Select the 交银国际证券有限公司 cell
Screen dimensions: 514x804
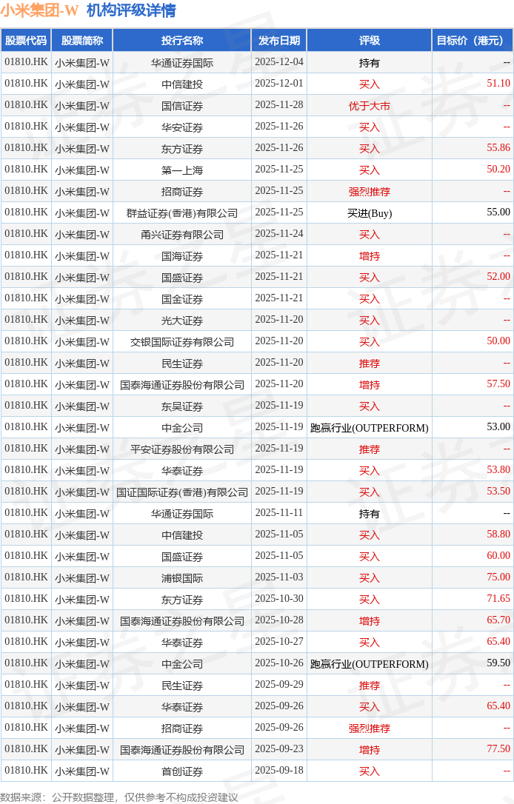click(x=182, y=342)
